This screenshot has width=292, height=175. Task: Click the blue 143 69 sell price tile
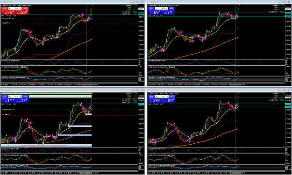[x=155, y=13]
